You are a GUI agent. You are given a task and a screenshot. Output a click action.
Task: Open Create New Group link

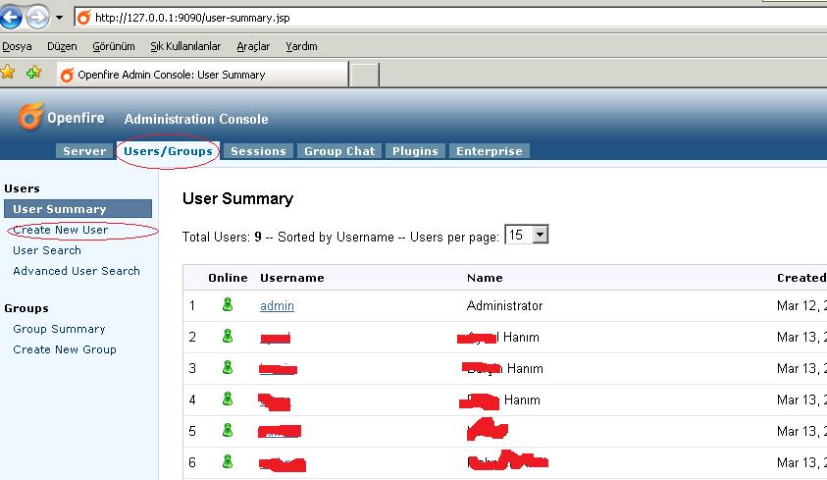coord(65,349)
